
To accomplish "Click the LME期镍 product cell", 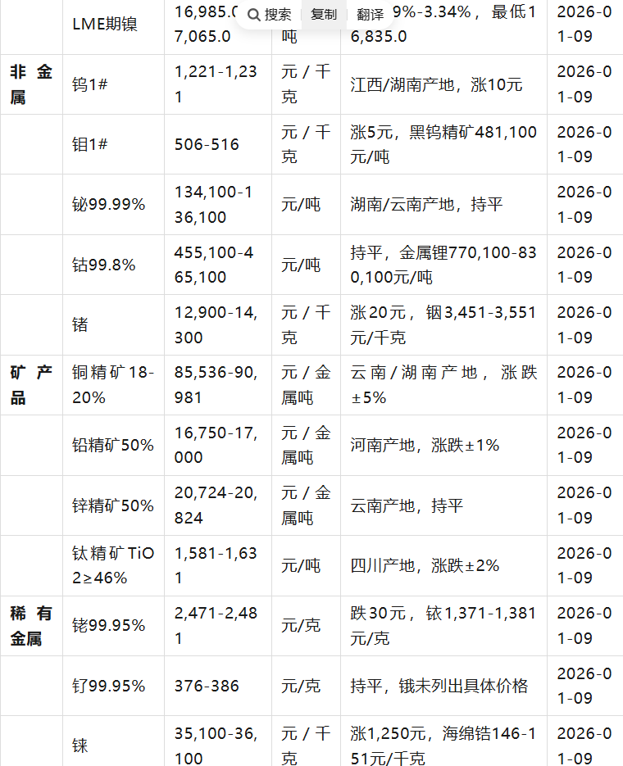I will click(x=105, y=24).
